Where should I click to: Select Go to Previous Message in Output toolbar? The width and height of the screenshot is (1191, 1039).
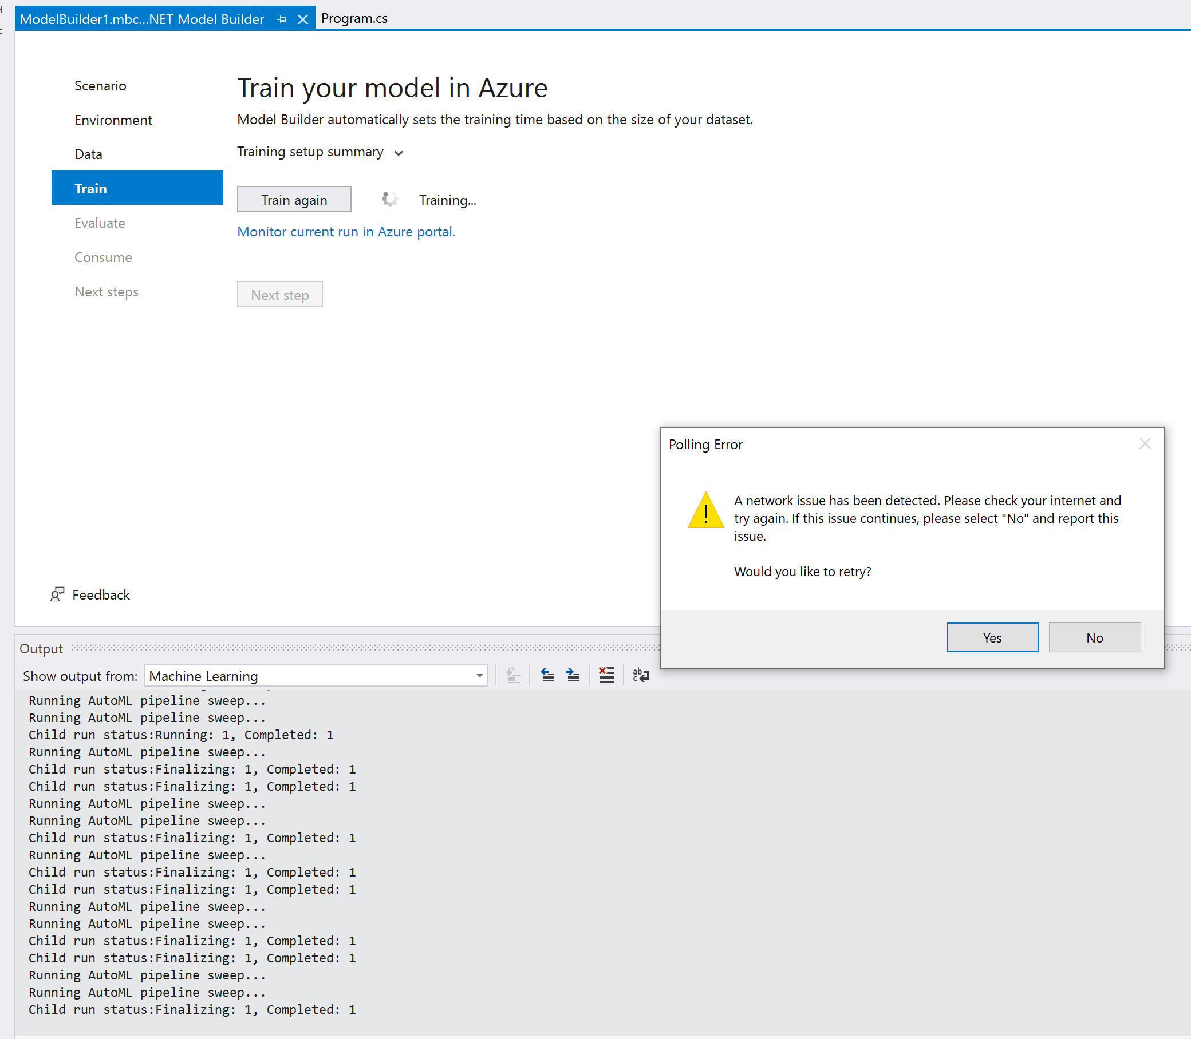(547, 675)
